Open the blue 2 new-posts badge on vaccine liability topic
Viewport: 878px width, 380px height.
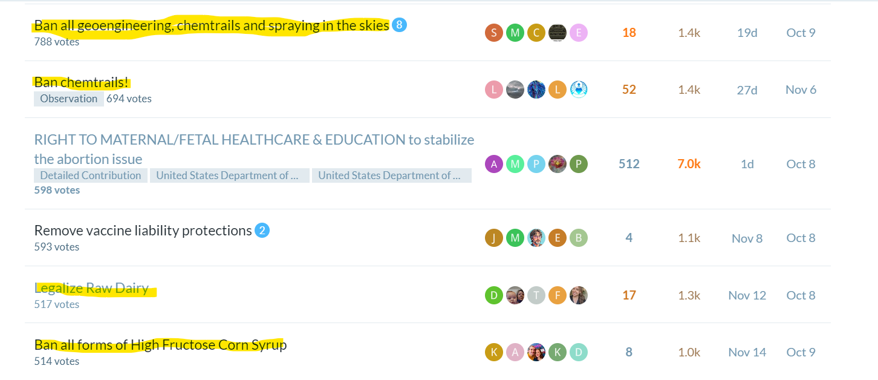tap(262, 231)
